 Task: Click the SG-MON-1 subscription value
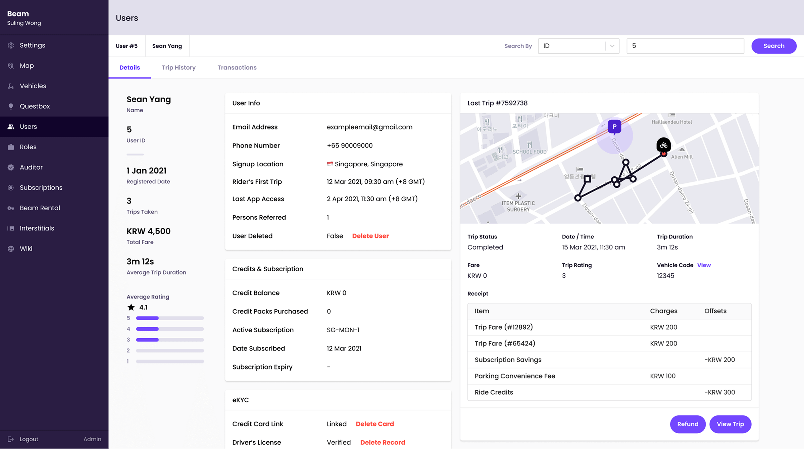(343, 330)
